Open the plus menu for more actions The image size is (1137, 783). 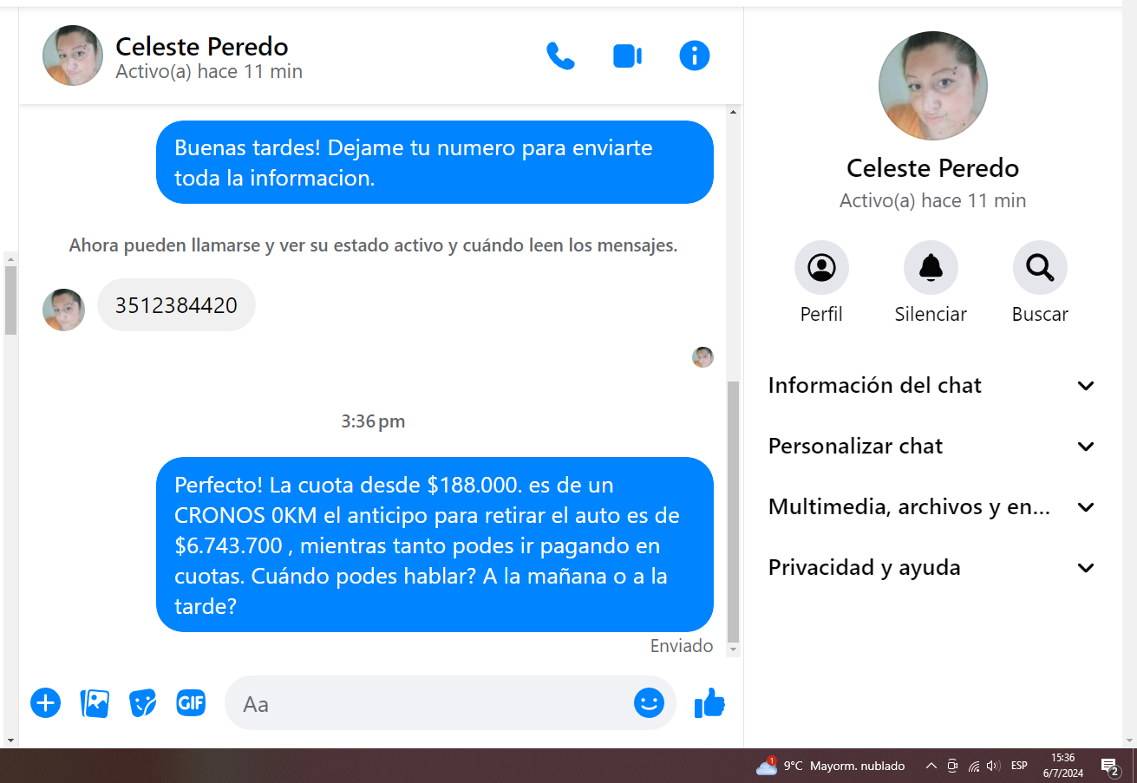click(45, 702)
